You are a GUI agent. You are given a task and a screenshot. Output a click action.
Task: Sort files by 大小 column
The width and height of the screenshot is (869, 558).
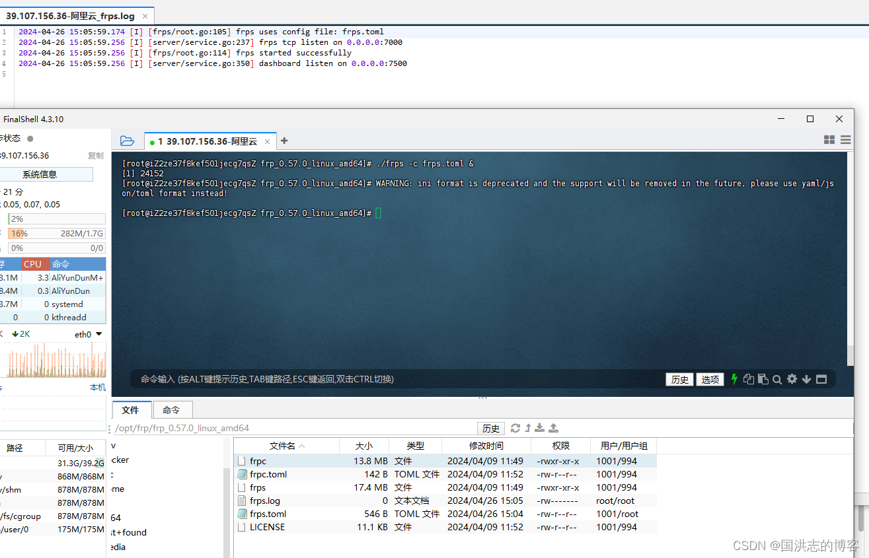[364, 446]
